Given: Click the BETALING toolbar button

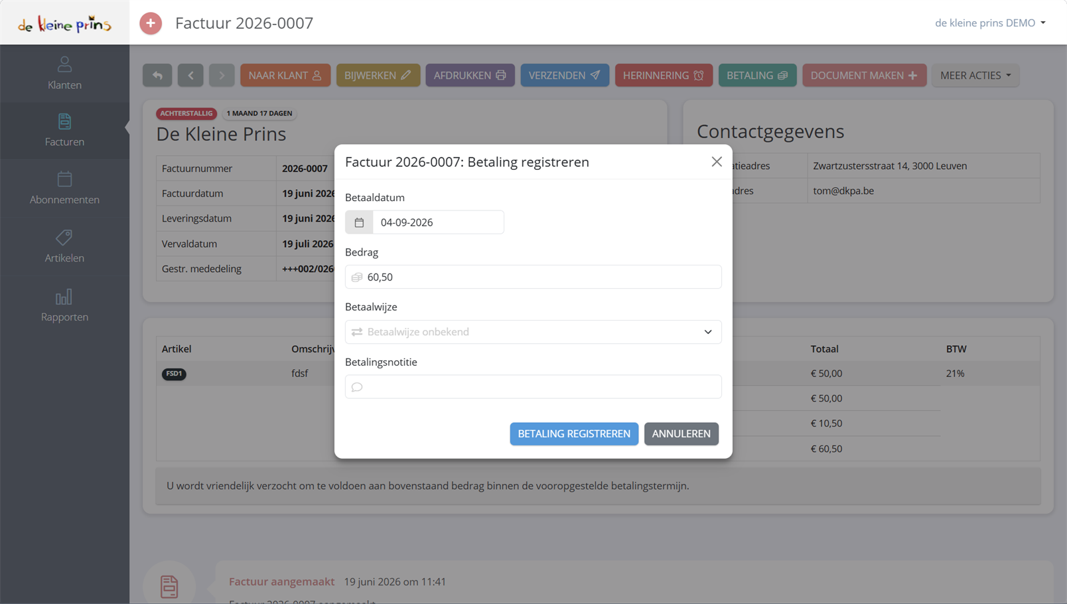Looking at the screenshot, I should click(x=757, y=76).
